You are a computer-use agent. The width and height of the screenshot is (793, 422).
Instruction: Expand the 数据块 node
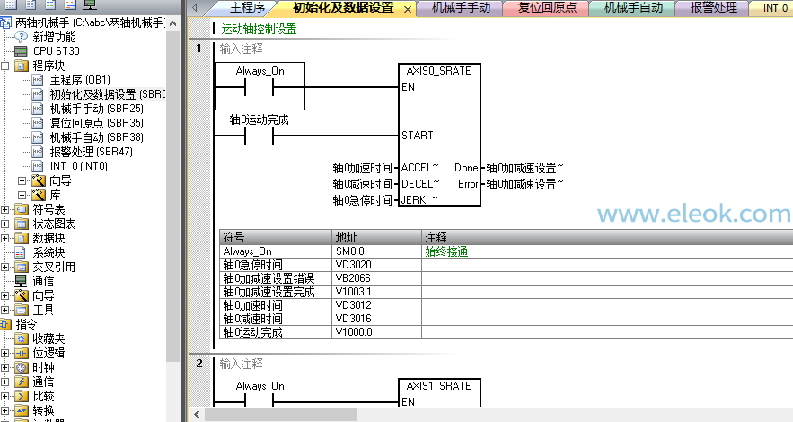pos(5,238)
